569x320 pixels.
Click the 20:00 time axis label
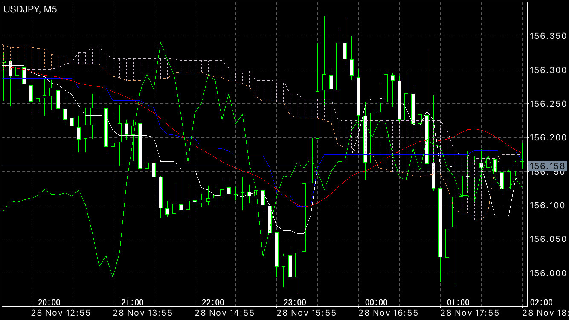coord(49,303)
